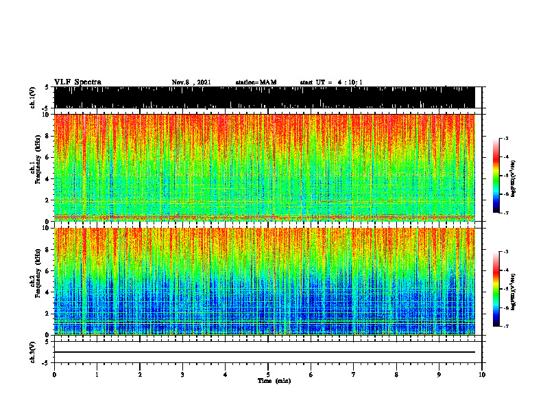
Task: Click time axis tick label "1"
Action: [97, 375]
